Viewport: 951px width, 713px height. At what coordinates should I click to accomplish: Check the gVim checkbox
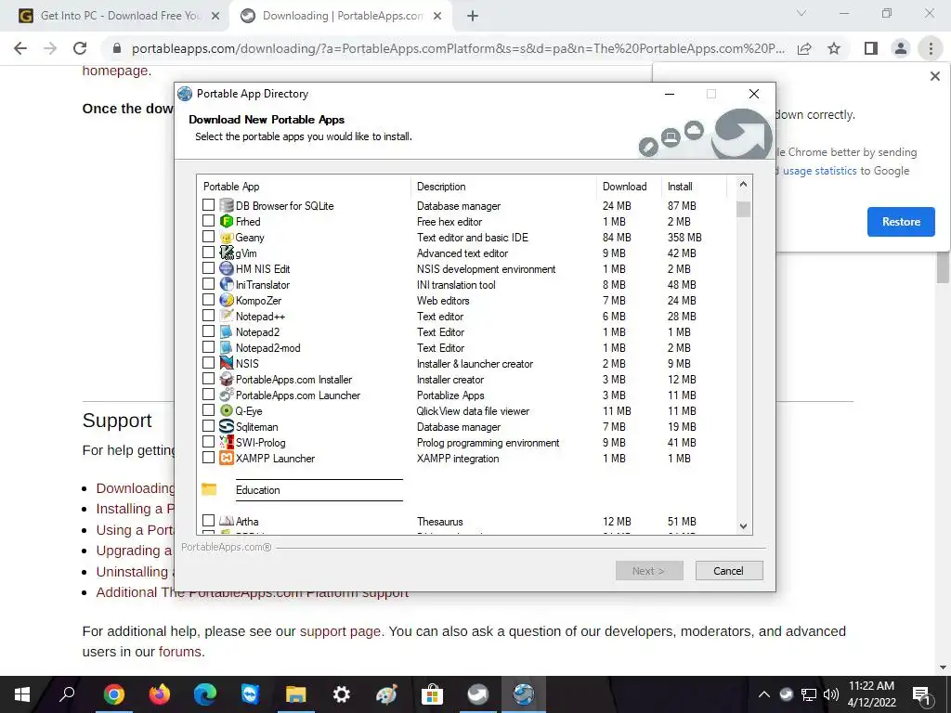coord(208,253)
